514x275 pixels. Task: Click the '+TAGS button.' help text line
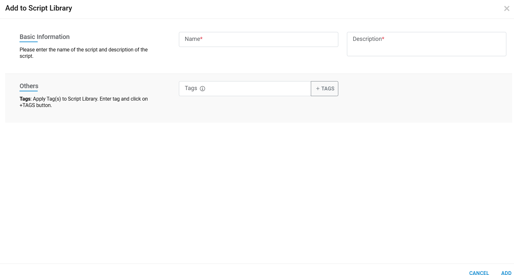35,105
